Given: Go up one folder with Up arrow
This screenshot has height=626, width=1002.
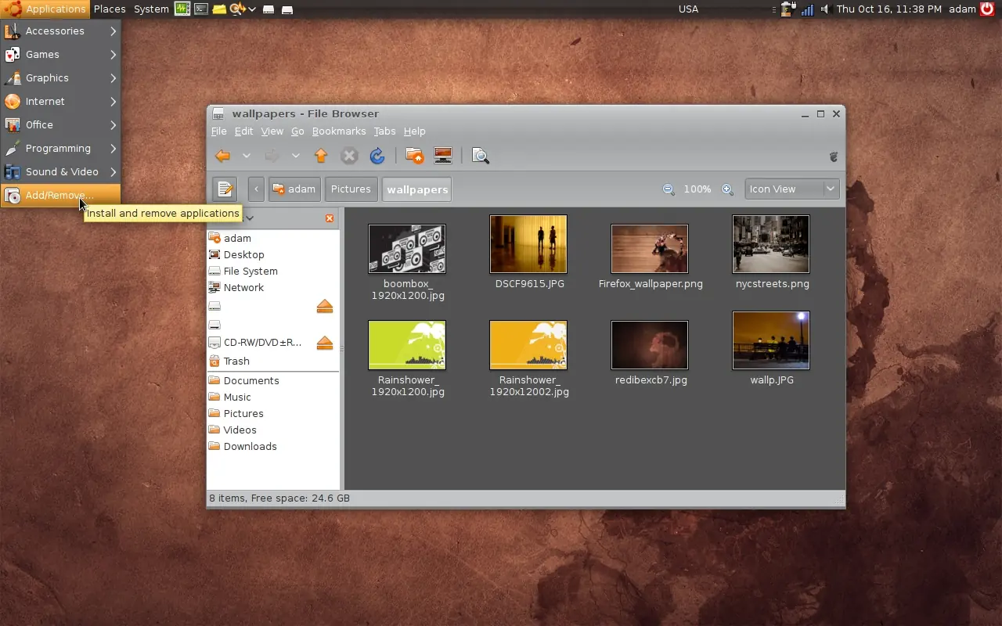Looking at the screenshot, I should click(321, 156).
